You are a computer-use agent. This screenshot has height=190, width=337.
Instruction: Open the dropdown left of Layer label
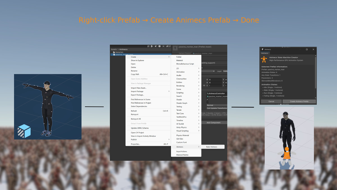click(x=208, y=71)
